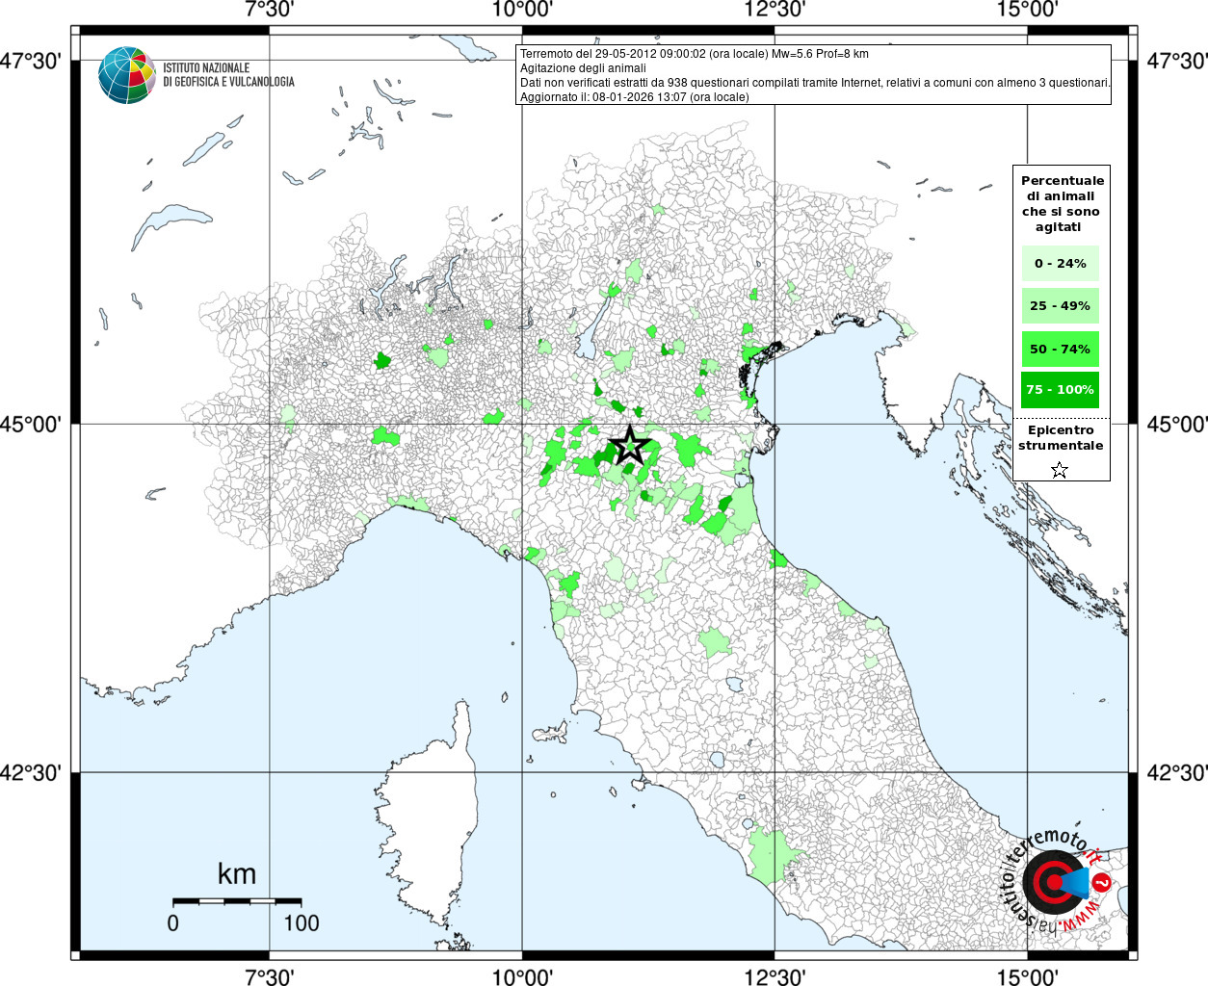Click the top axis label 15°00'
Viewport: 1208px width, 986px height.
(1028, 10)
